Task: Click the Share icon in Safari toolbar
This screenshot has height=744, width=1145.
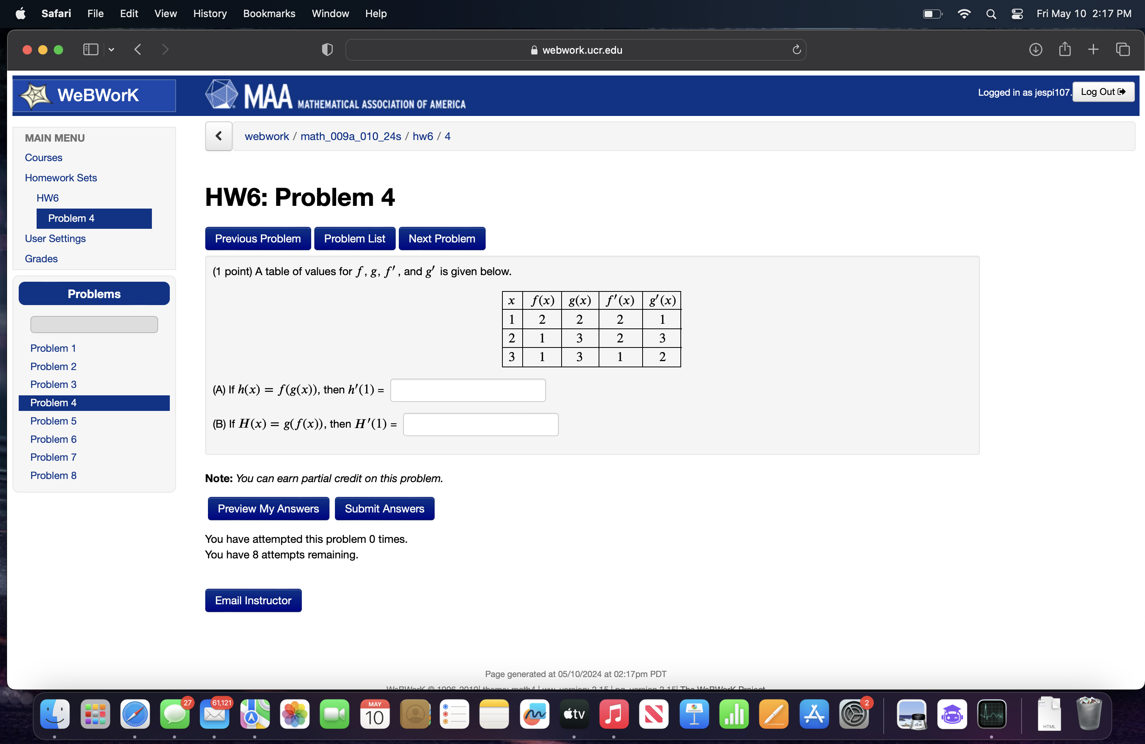Action: tap(1065, 49)
